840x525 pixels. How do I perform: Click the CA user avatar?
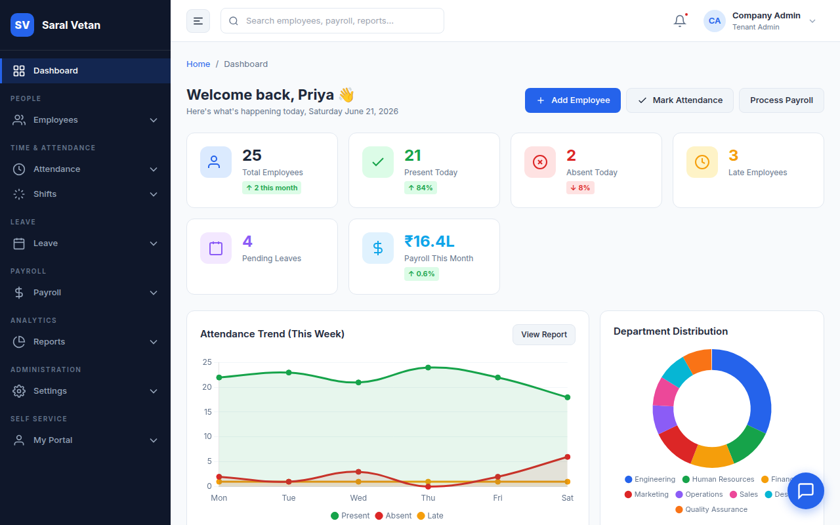pos(715,21)
